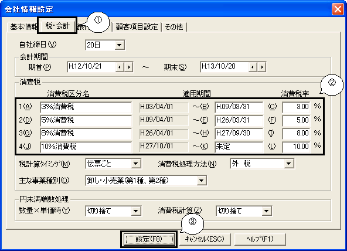Edit the 3.00 tax rate field

pos(296,107)
